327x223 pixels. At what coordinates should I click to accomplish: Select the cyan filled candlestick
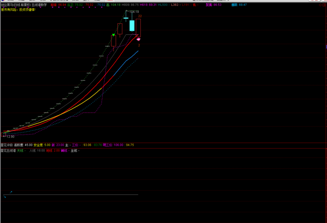pyautogui.click(x=132, y=25)
